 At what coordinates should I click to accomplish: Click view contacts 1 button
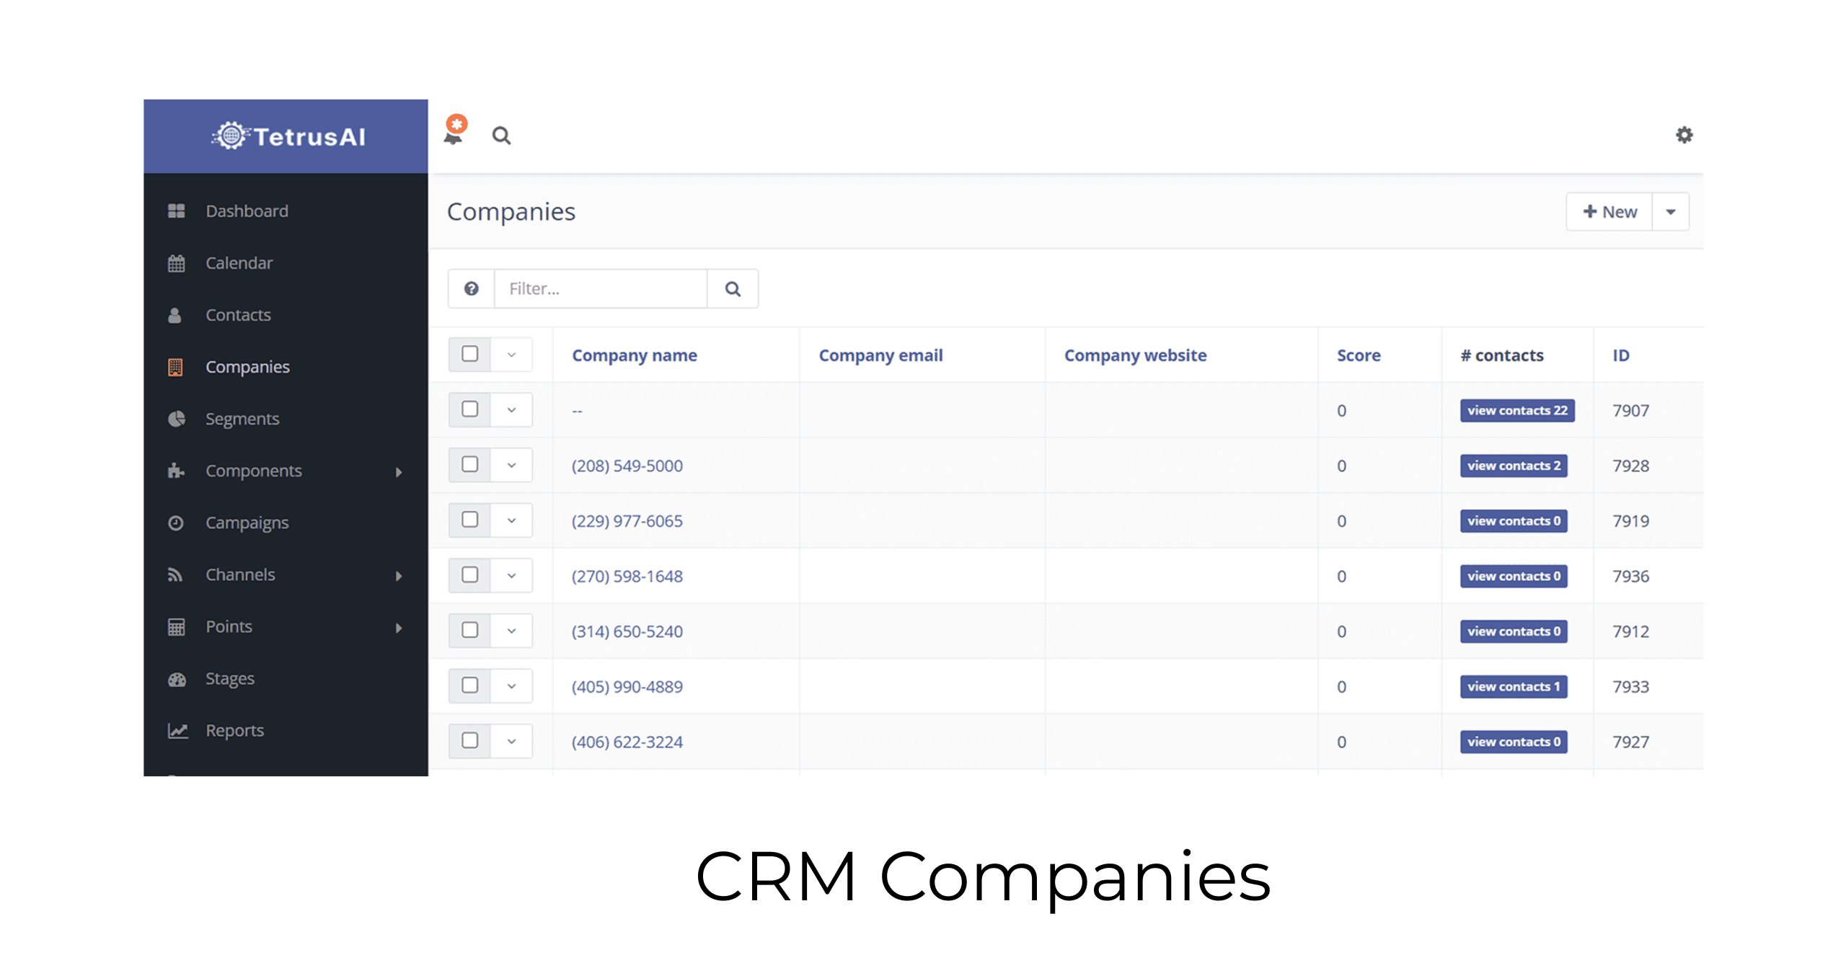click(x=1514, y=686)
